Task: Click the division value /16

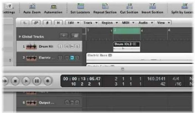Action: coord(178,84)
